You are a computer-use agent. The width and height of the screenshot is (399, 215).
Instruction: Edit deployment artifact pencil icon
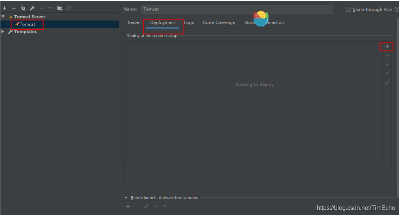click(387, 83)
